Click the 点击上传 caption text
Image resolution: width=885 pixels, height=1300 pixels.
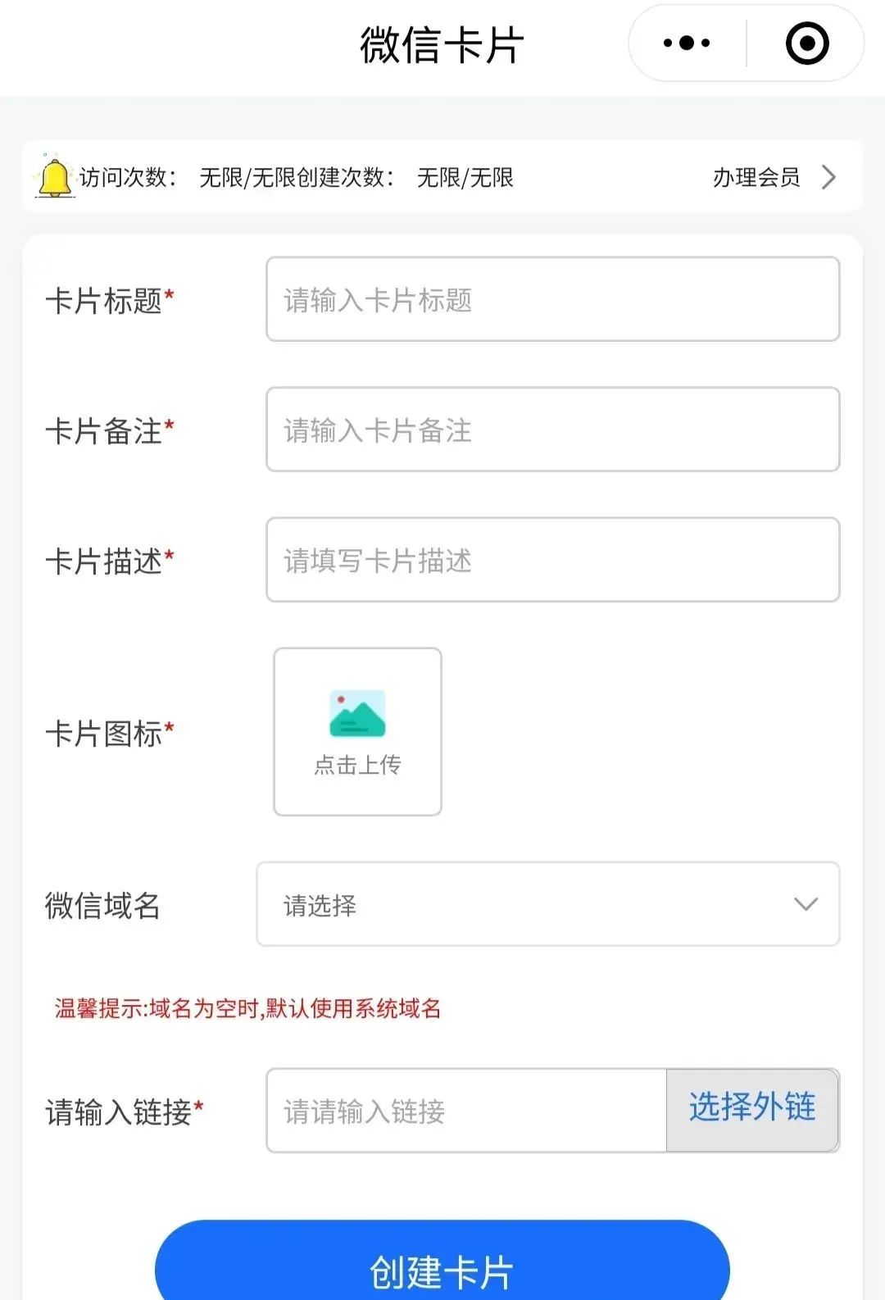(x=357, y=765)
